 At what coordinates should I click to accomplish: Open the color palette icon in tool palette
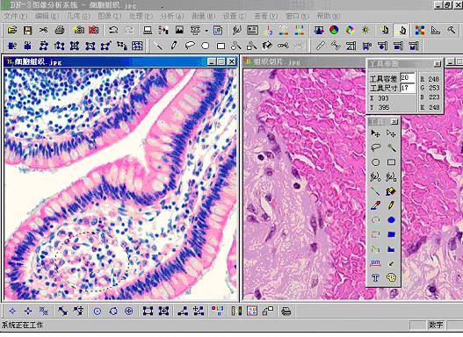(391, 277)
